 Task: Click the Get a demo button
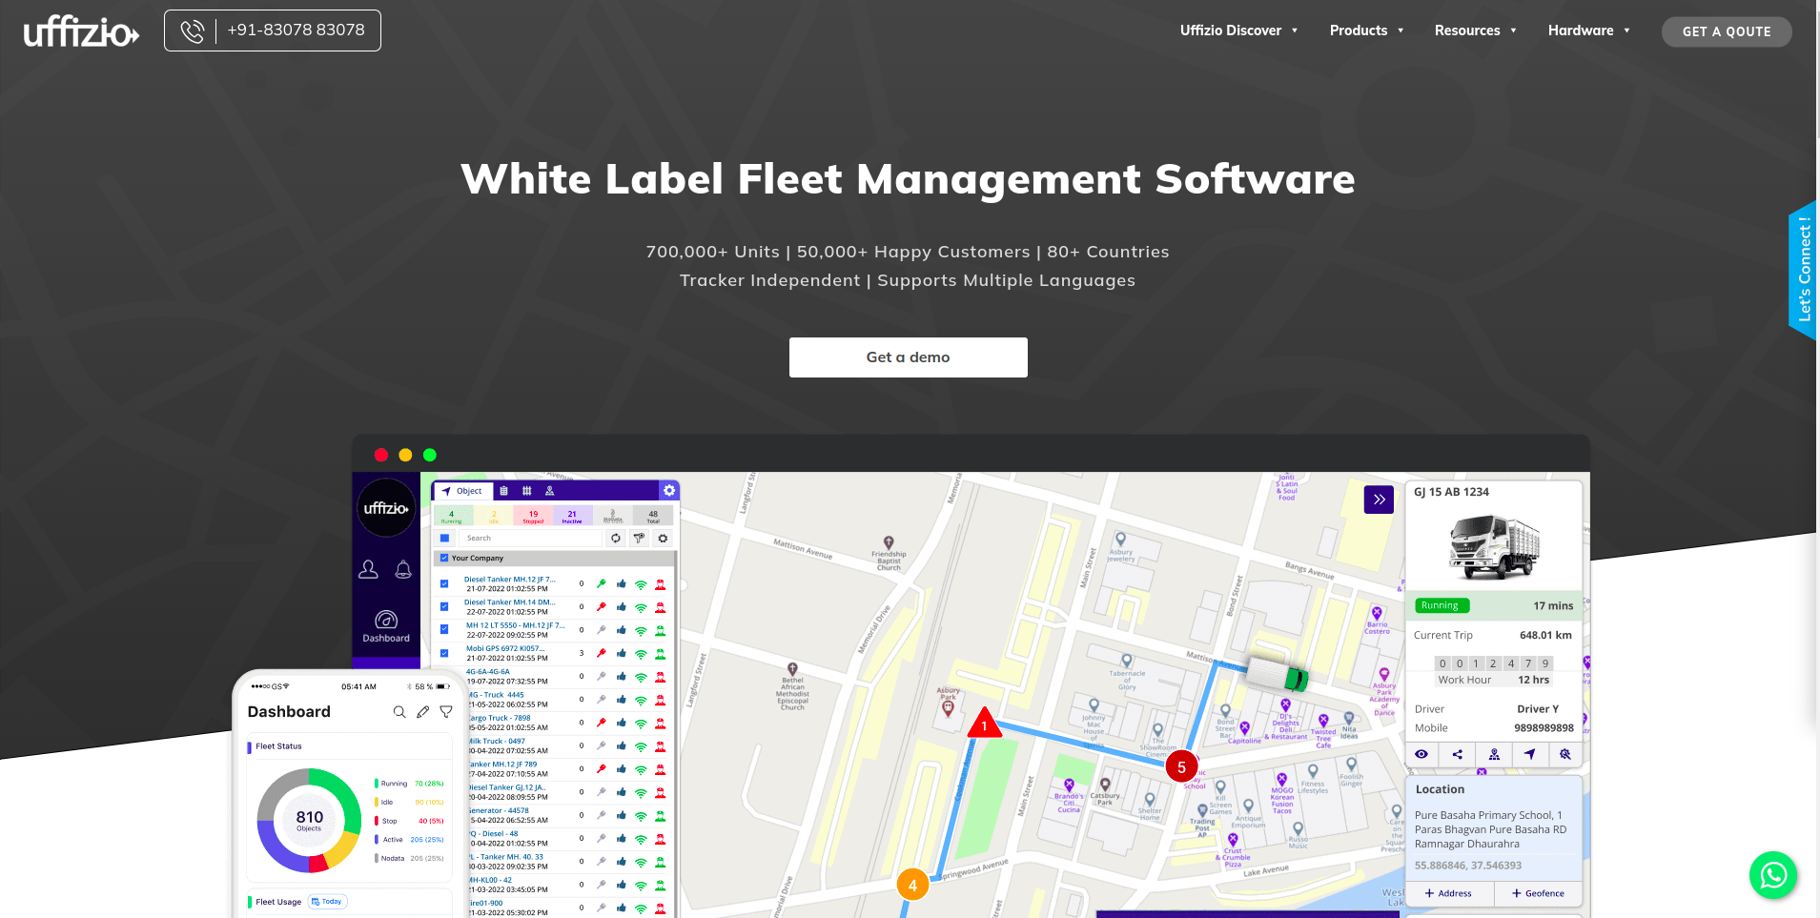[908, 357]
